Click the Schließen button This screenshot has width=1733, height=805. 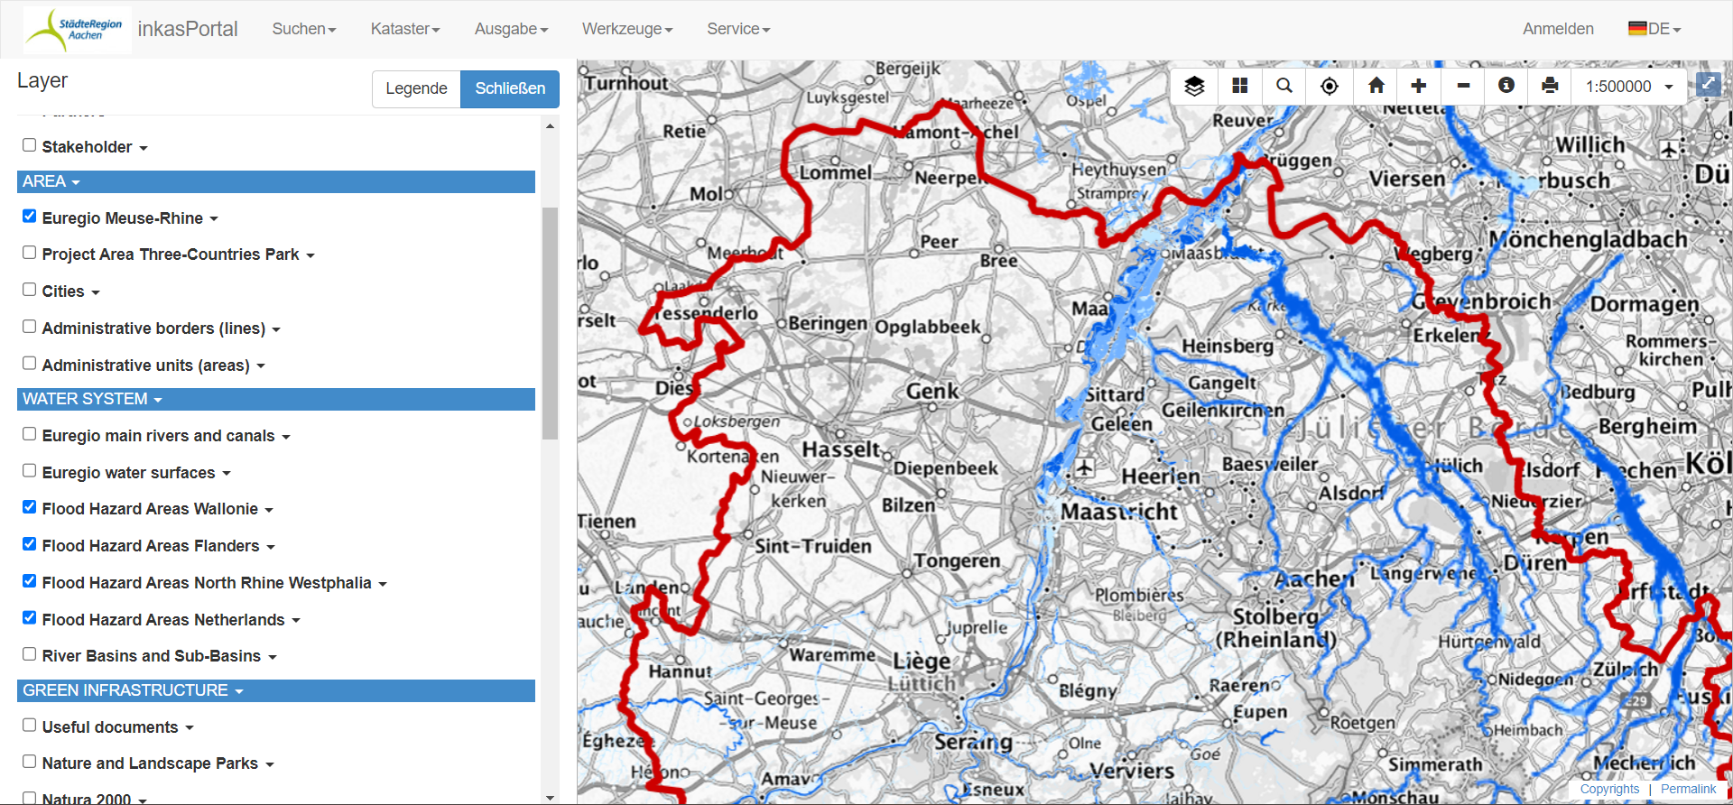coord(510,88)
